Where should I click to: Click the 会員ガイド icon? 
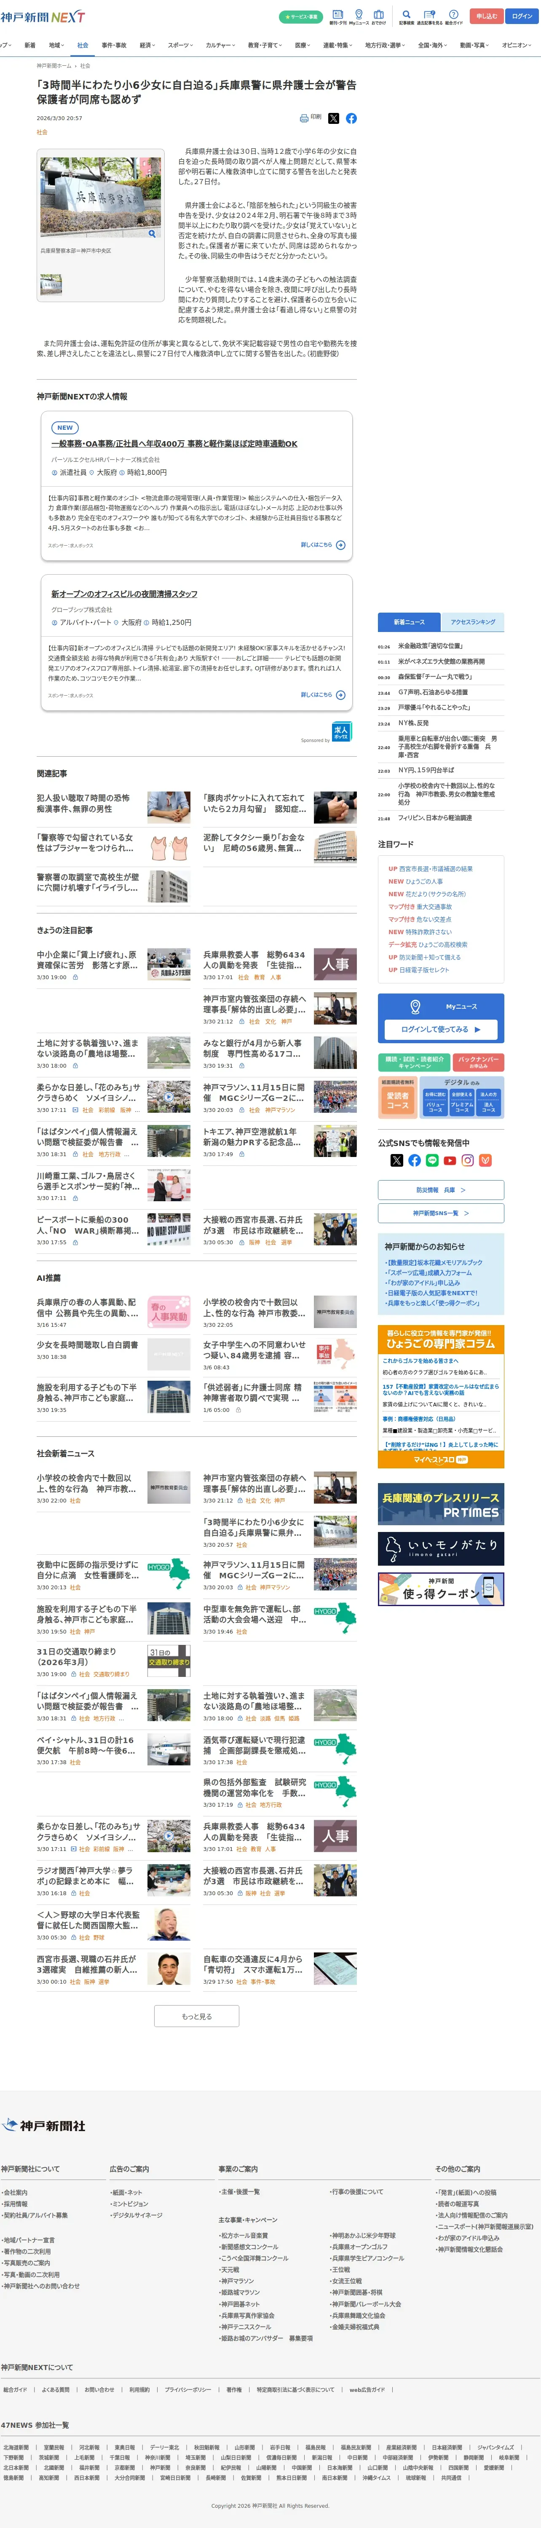coord(454,17)
